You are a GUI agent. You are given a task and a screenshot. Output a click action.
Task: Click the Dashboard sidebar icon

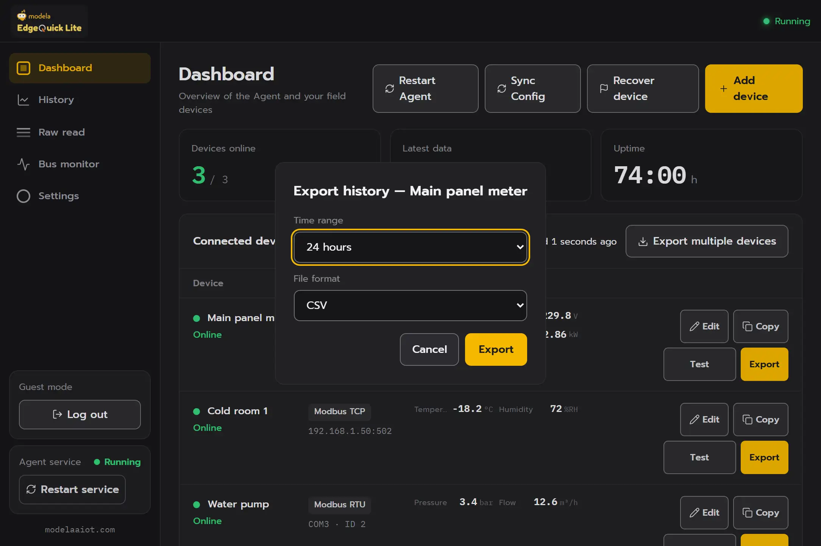23,68
